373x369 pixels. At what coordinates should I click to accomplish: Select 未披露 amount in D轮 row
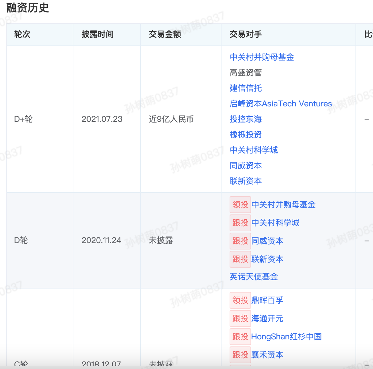[161, 240]
